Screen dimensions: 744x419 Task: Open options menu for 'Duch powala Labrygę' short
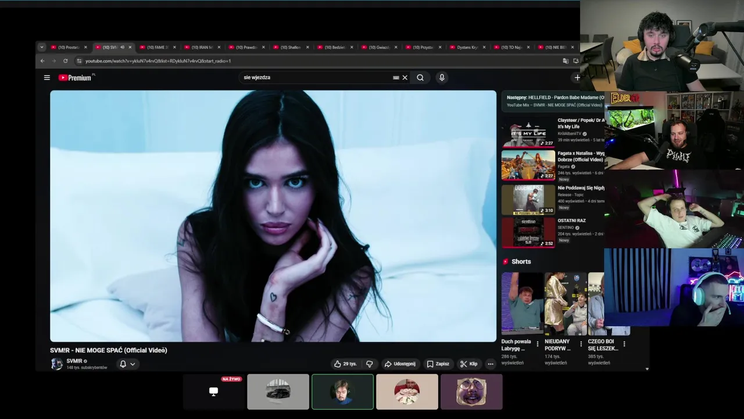(x=538, y=344)
